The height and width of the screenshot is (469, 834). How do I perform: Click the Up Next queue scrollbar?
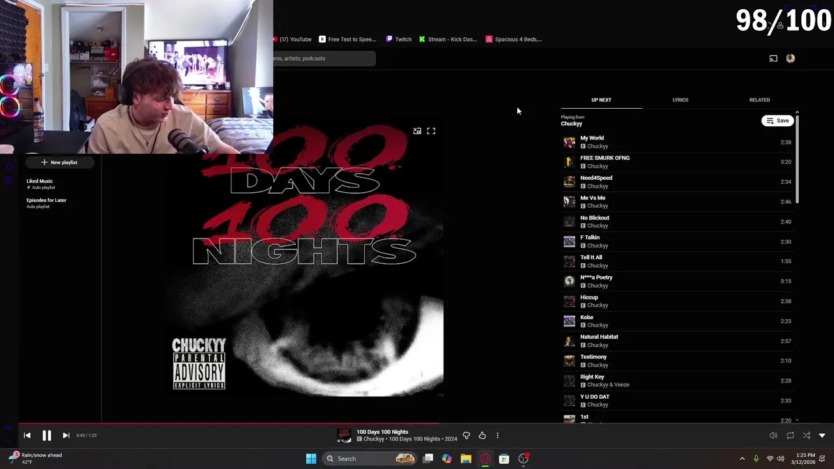coord(797,158)
